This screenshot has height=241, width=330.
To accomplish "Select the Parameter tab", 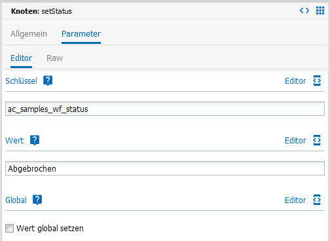I will pos(81,34).
